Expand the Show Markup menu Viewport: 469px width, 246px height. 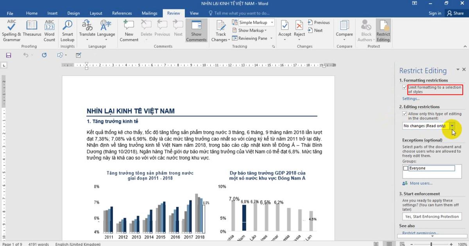tap(252, 30)
